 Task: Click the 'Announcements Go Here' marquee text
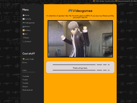pyautogui.click(x=127, y=1)
